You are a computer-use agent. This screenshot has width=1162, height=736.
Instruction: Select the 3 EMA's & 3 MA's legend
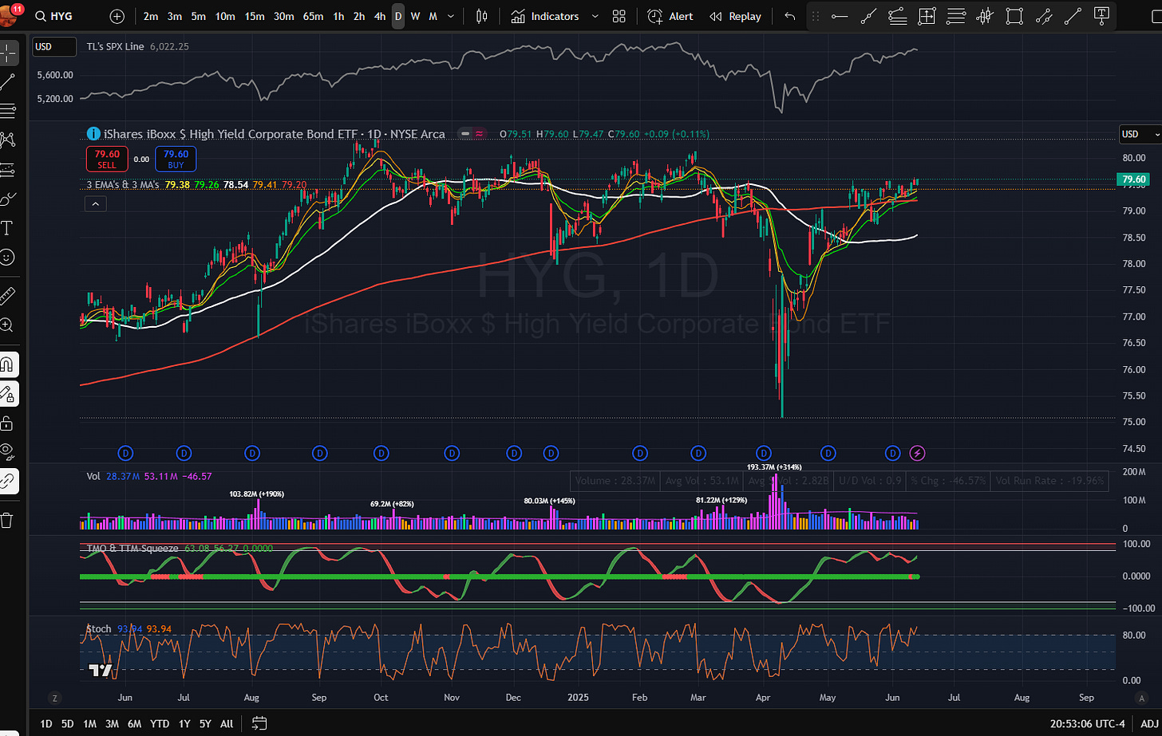click(124, 184)
